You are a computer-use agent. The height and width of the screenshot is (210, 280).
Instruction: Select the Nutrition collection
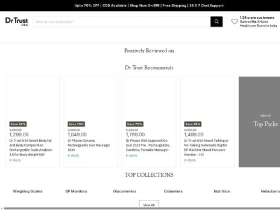[x=222, y=191]
